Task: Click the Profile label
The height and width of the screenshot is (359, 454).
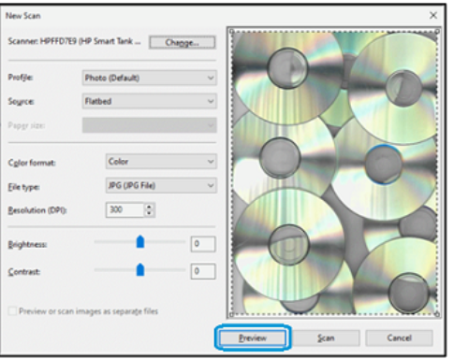Action: pos(21,78)
